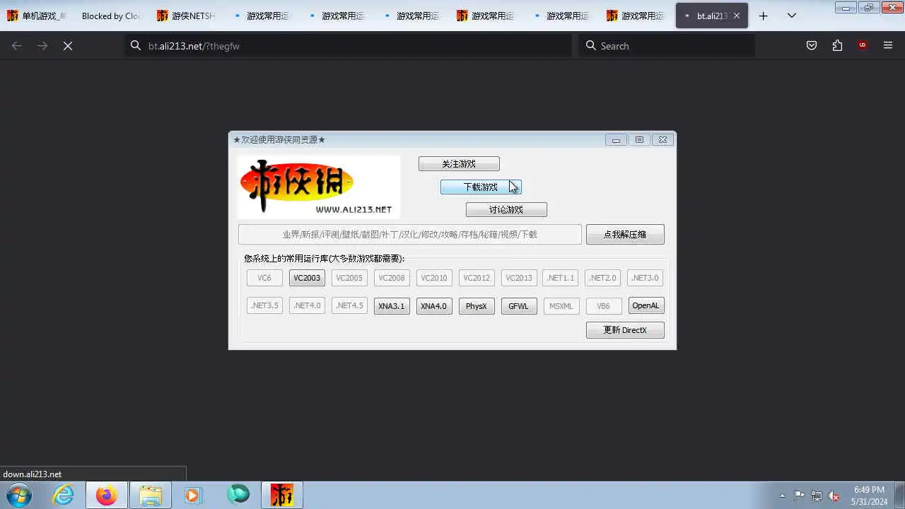Click the green round app taskbar icon

[x=238, y=495]
